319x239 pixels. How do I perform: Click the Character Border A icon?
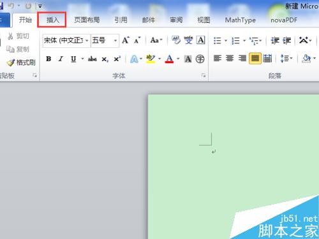pos(200,40)
